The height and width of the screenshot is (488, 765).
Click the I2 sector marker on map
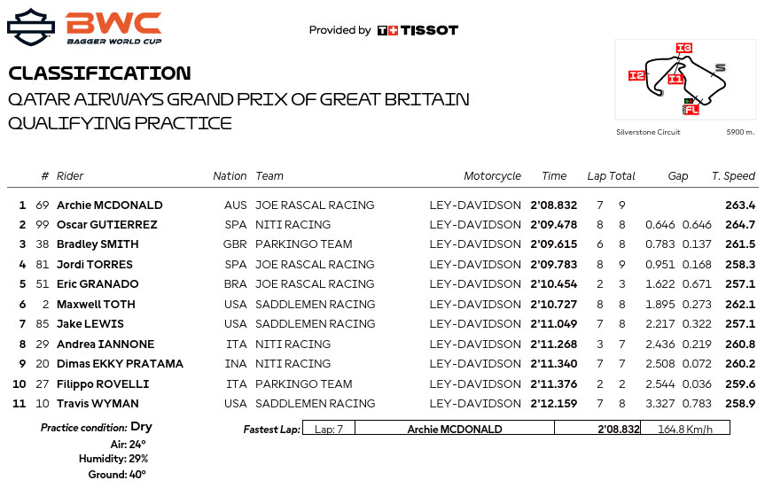click(636, 75)
